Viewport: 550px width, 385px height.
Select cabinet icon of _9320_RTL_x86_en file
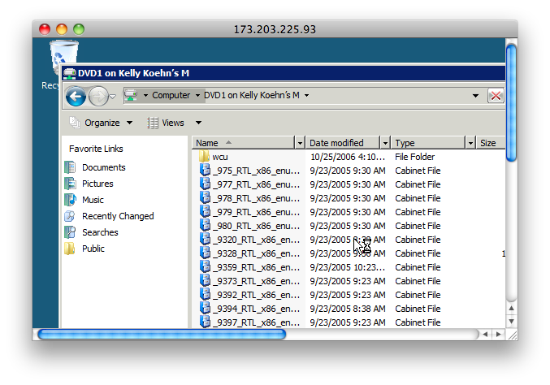(205, 239)
